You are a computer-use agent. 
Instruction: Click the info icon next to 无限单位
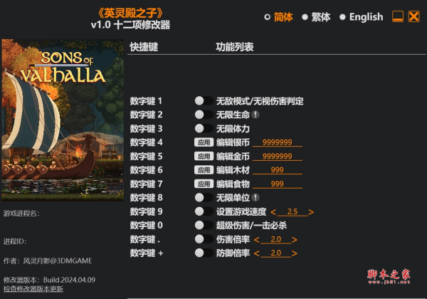[x=255, y=198]
